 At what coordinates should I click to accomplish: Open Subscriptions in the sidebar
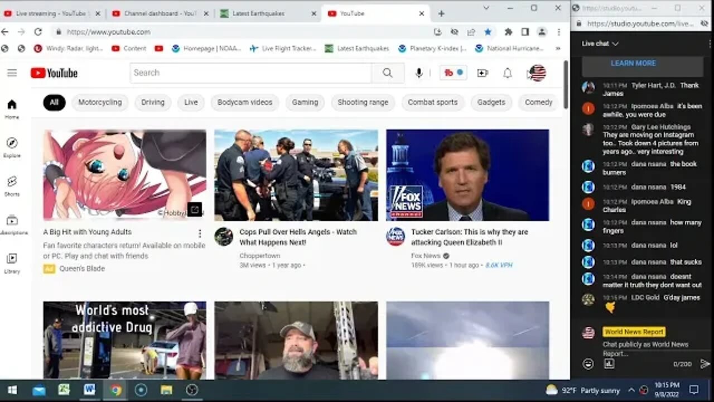point(12,225)
